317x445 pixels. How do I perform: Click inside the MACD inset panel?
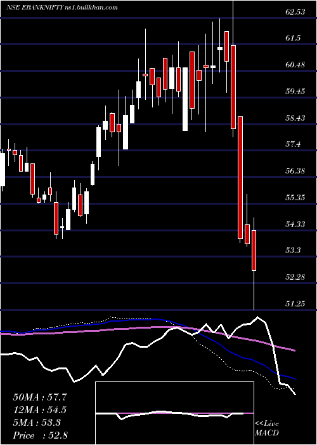click(x=174, y=413)
